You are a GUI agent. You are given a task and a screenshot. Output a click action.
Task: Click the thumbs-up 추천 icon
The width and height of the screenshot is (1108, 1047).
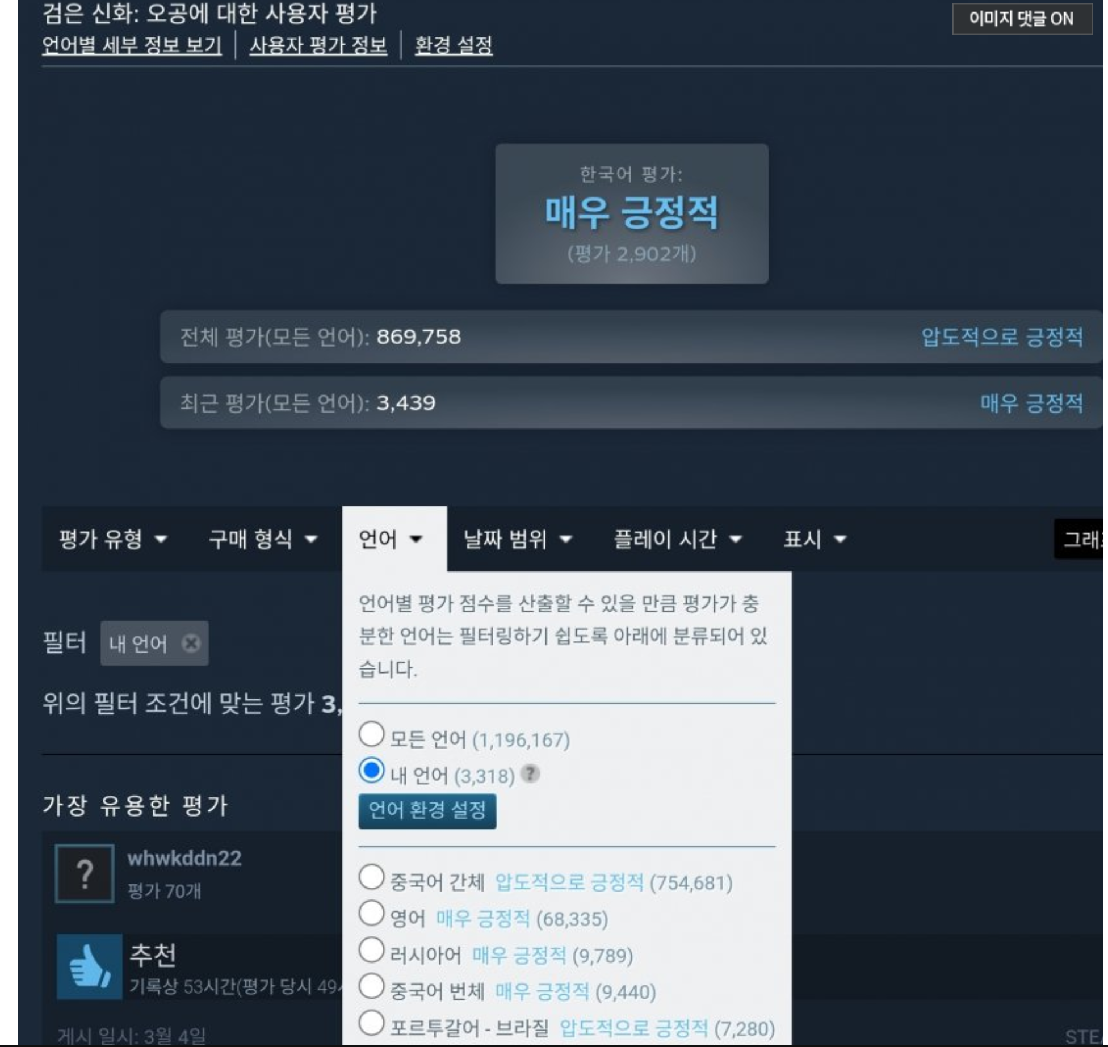point(89,966)
